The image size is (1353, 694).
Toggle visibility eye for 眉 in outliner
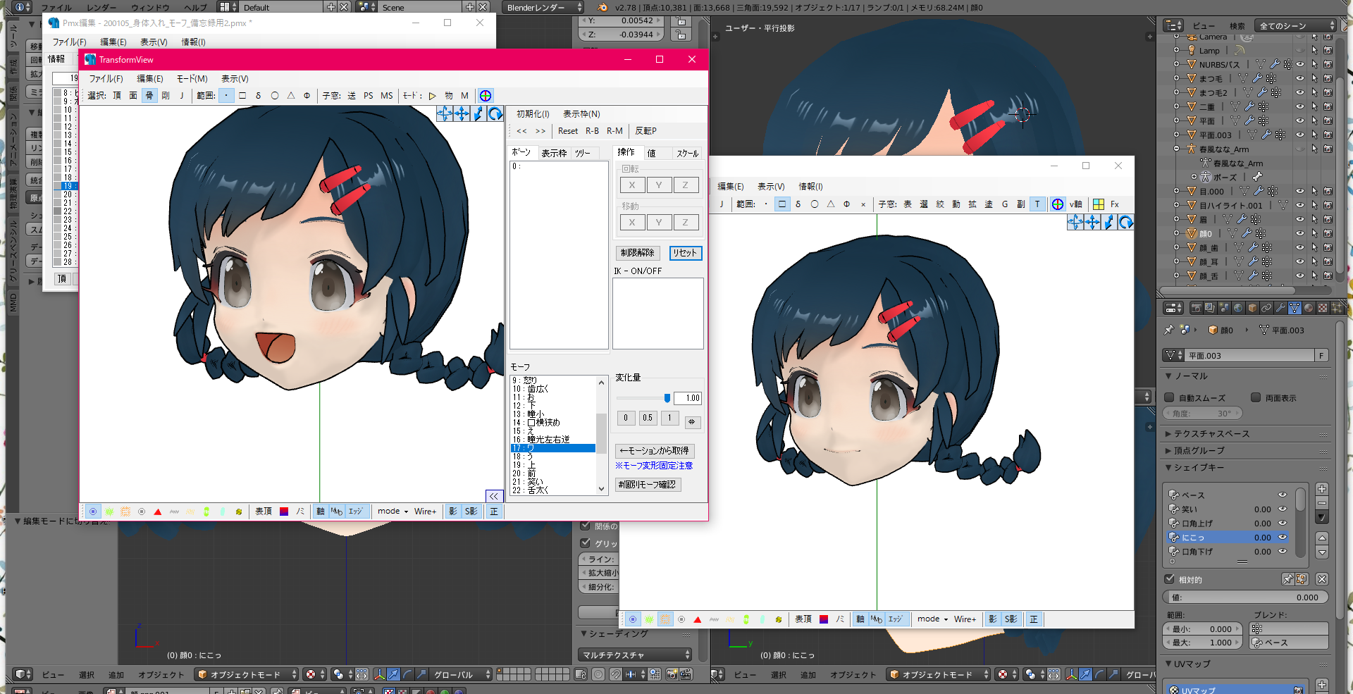pos(1300,220)
